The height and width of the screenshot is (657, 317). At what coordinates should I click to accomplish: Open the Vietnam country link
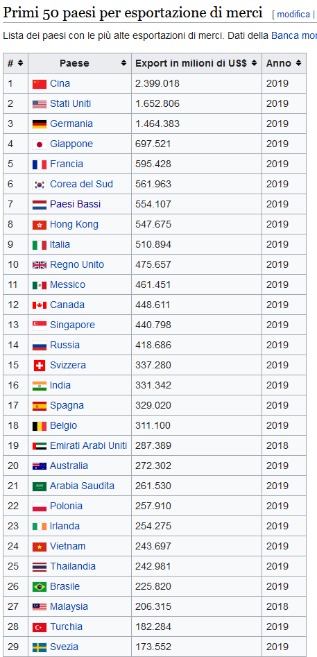click(67, 547)
